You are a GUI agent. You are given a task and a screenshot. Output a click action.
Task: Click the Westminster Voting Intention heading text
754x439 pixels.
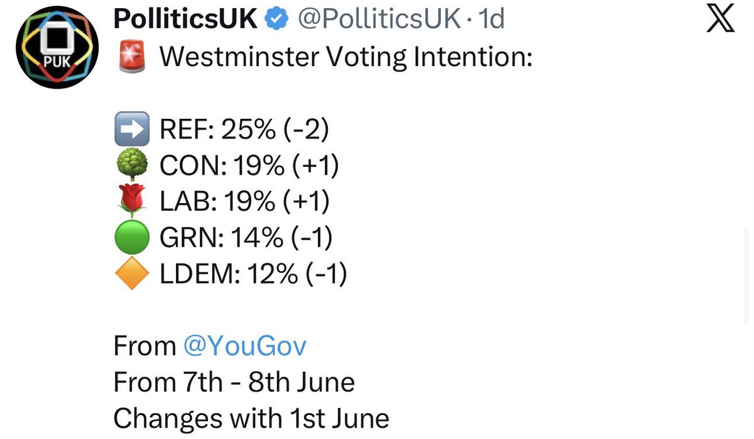(346, 58)
